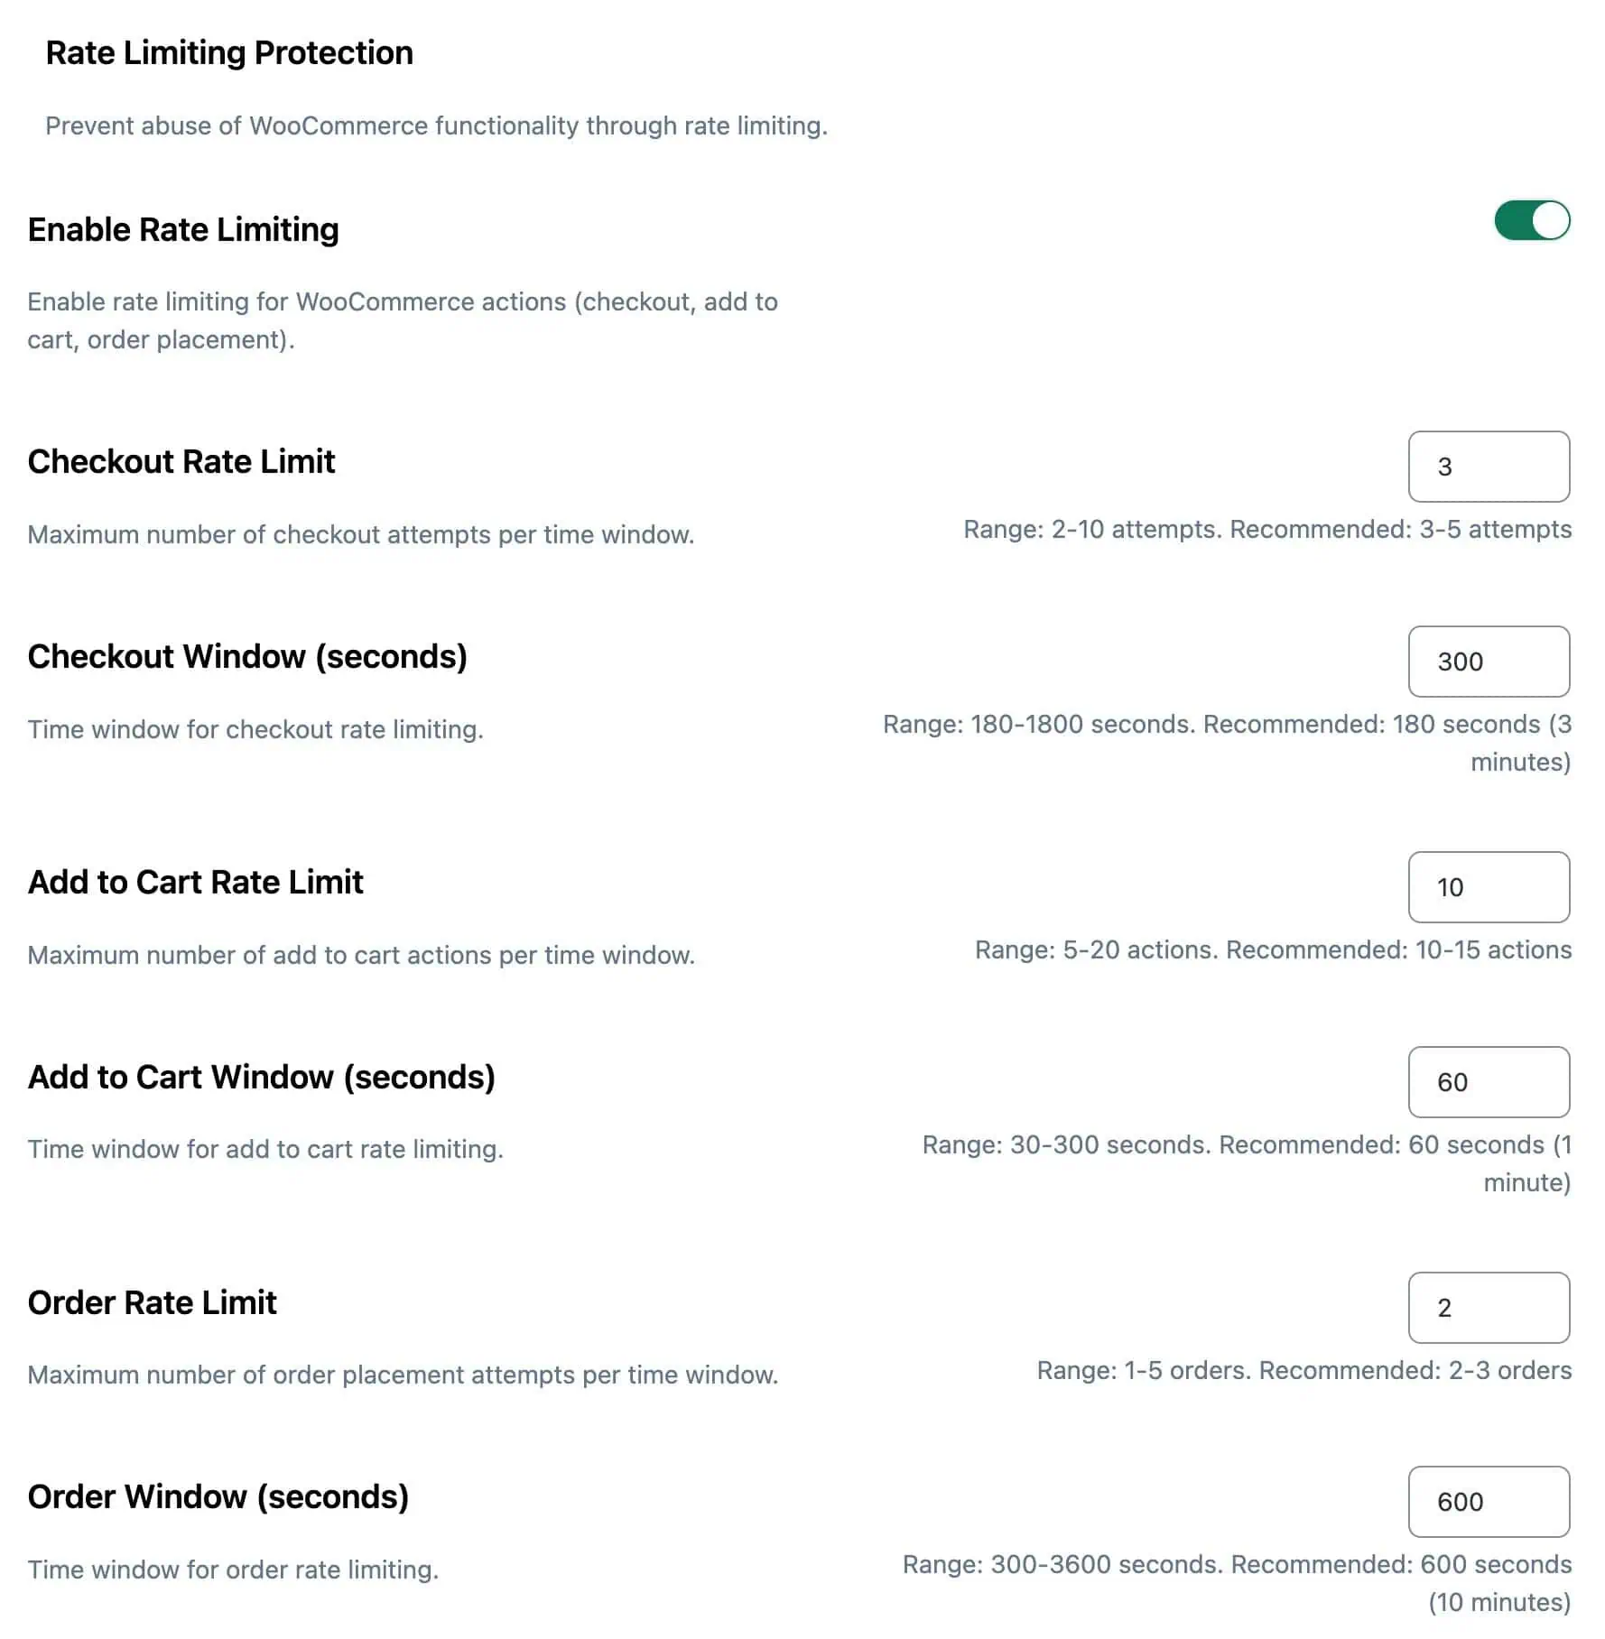The image size is (1605, 1639).
Task: Click the Checkout Rate Limit input field
Action: [1489, 467]
